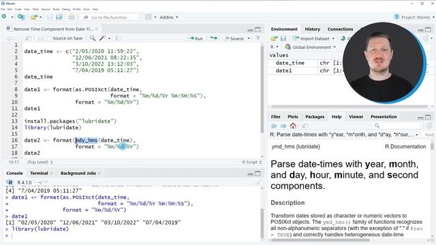This screenshot has height=245, width=436.
Task: Open the R Script file type selector
Action: pos(251,162)
